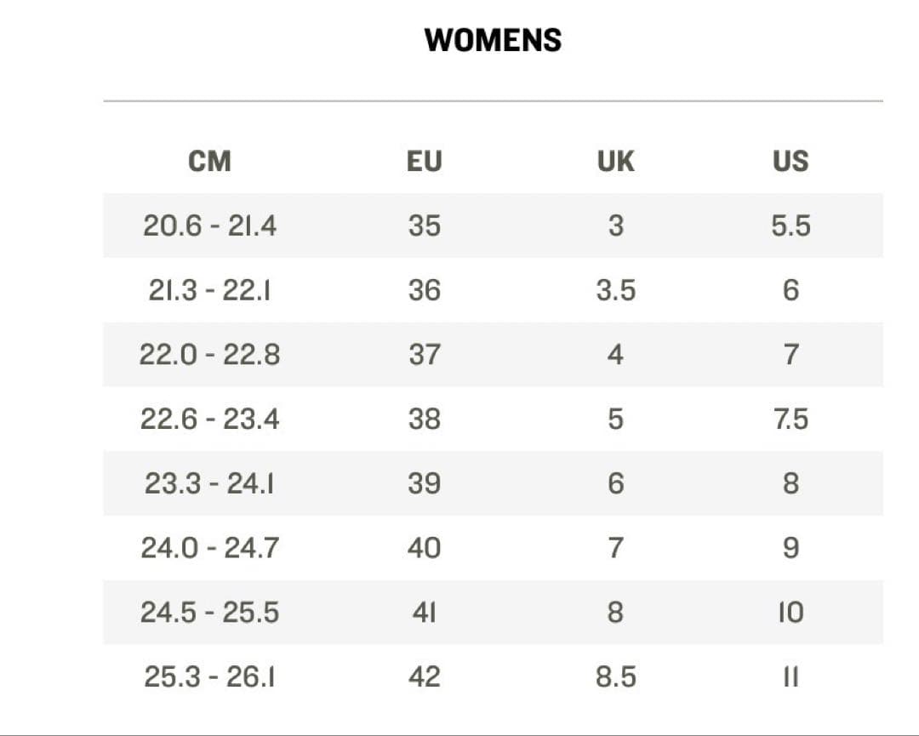This screenshot has width=919, height=736.
Task: Click the 21.3 - 22.1 cm range
Action: tap(209, 290)
